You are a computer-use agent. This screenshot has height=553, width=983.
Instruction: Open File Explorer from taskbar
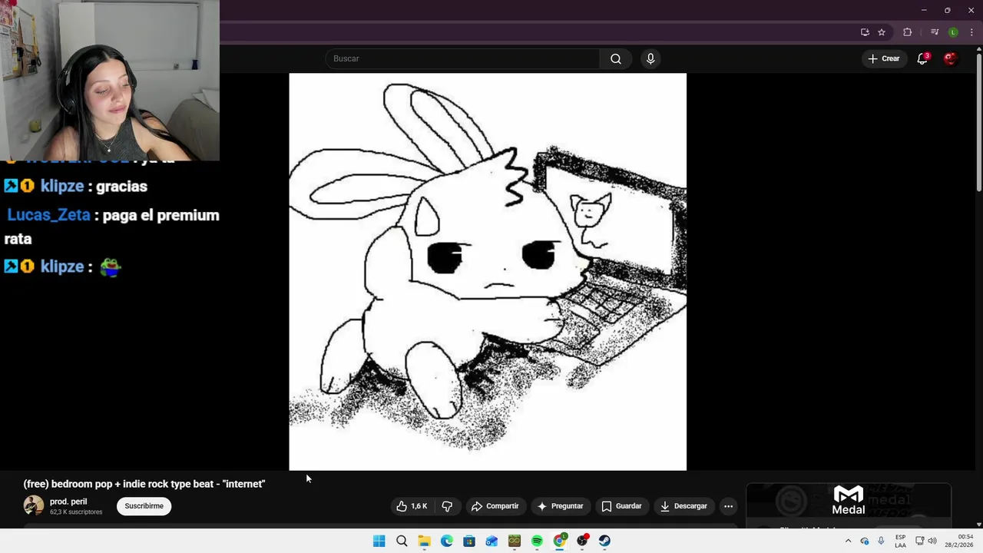(x=424, y=541)
